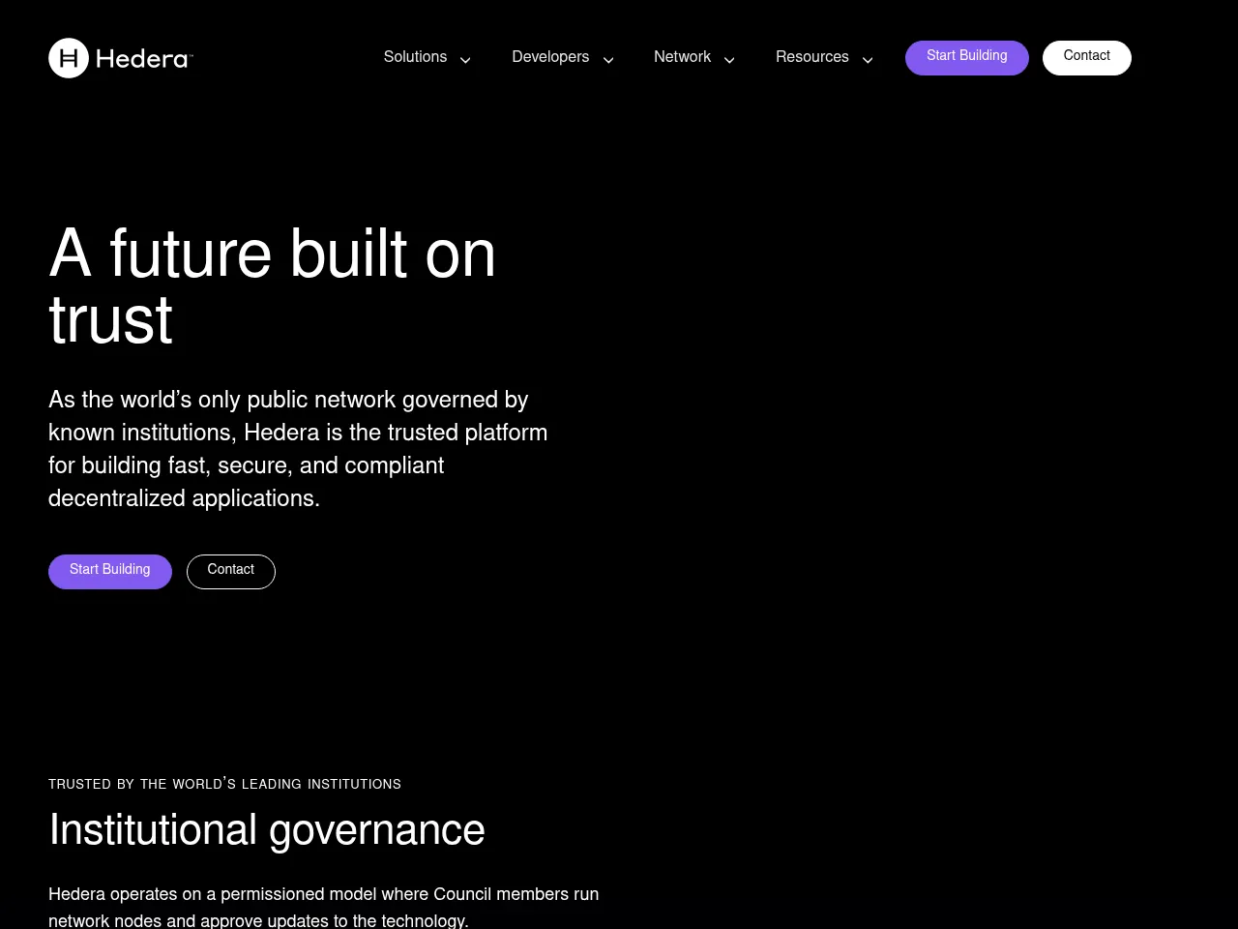Click the word 'trust' in the headline
The height and width of the screenshot is (929, 1238).
[x=110, y=321]
